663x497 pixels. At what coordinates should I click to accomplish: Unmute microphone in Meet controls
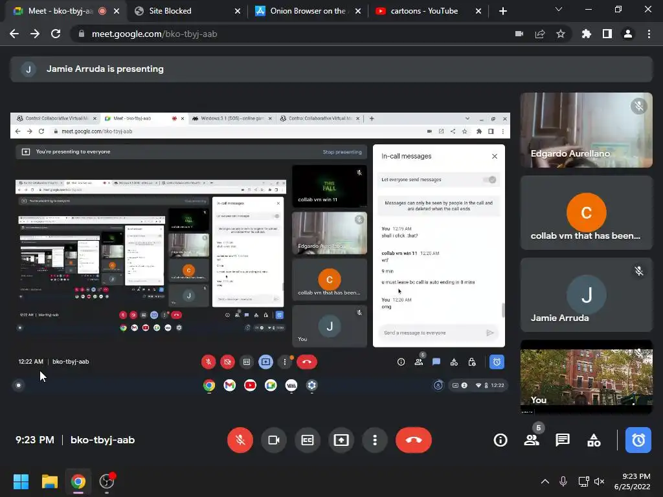pos(240,440)
